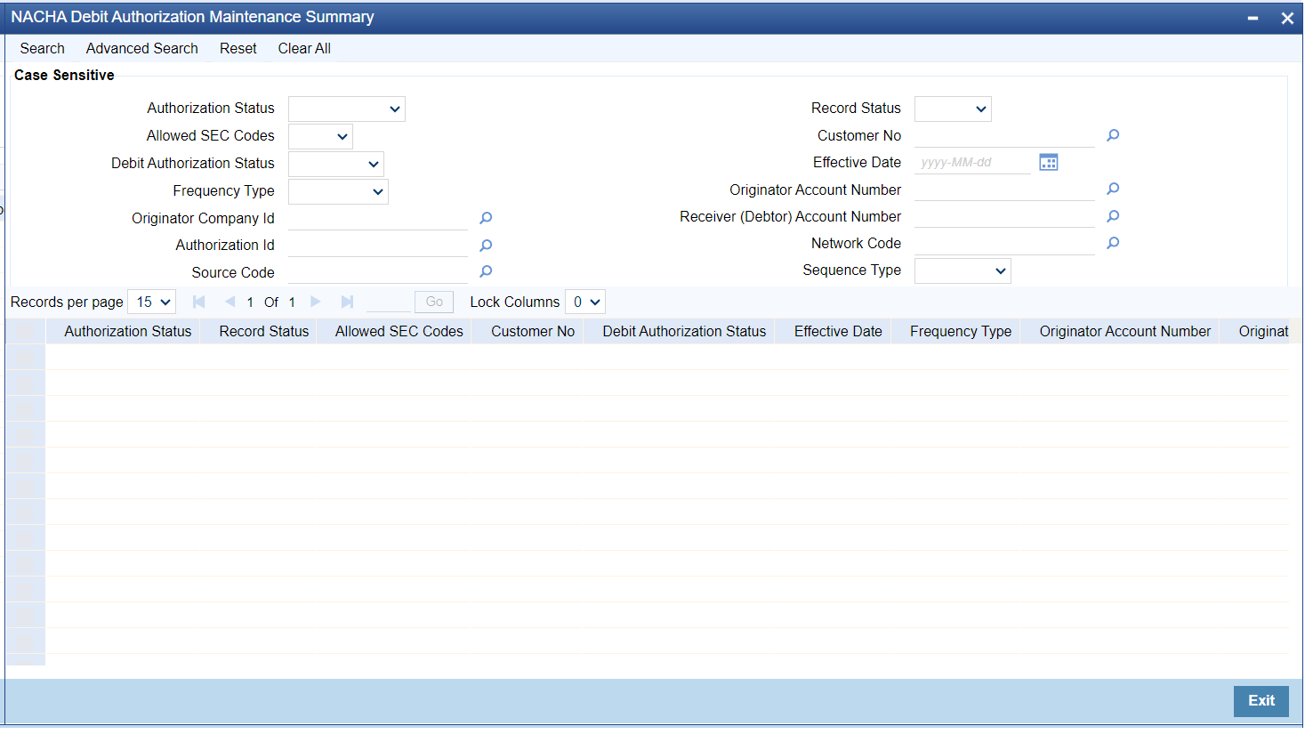This screenshot has height=734, width=1305.
Task: Click the Exit button
Action: [x=1261, y=701]
